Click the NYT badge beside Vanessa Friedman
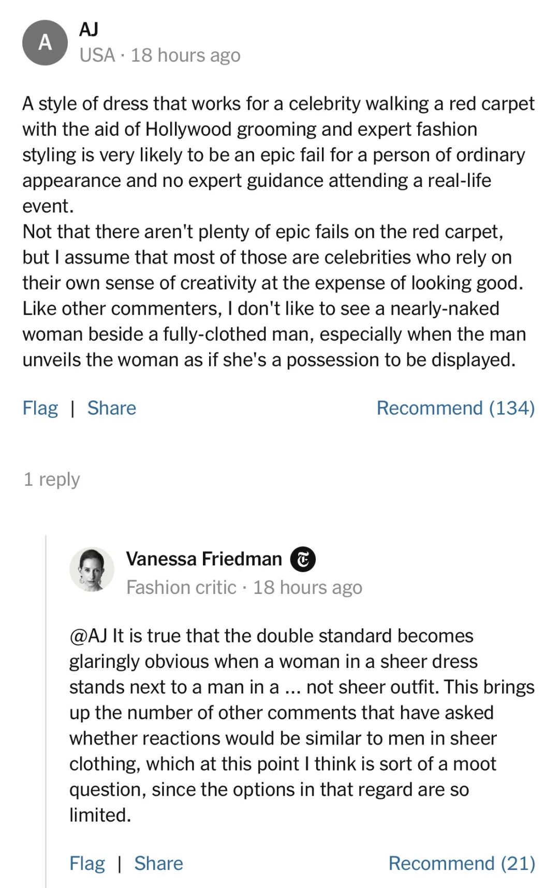 (x=303, y=559)
